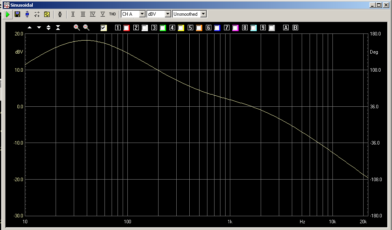The height and width of the screenshot is (230, 392).
Task: Click the phase symbol icon in toolbar
Action: (60, 14)
